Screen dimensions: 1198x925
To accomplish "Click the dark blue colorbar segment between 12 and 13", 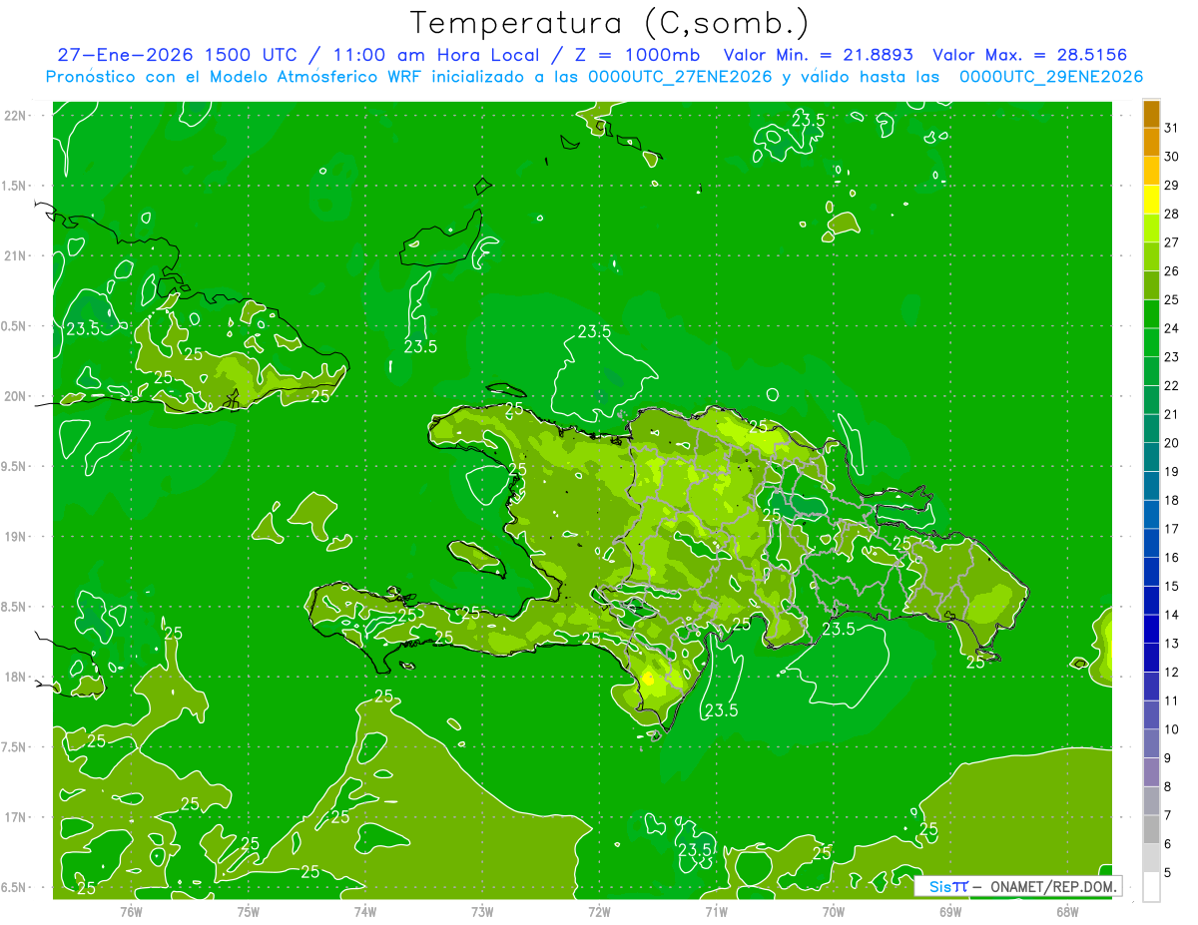I will click(x=1151, y=658).
